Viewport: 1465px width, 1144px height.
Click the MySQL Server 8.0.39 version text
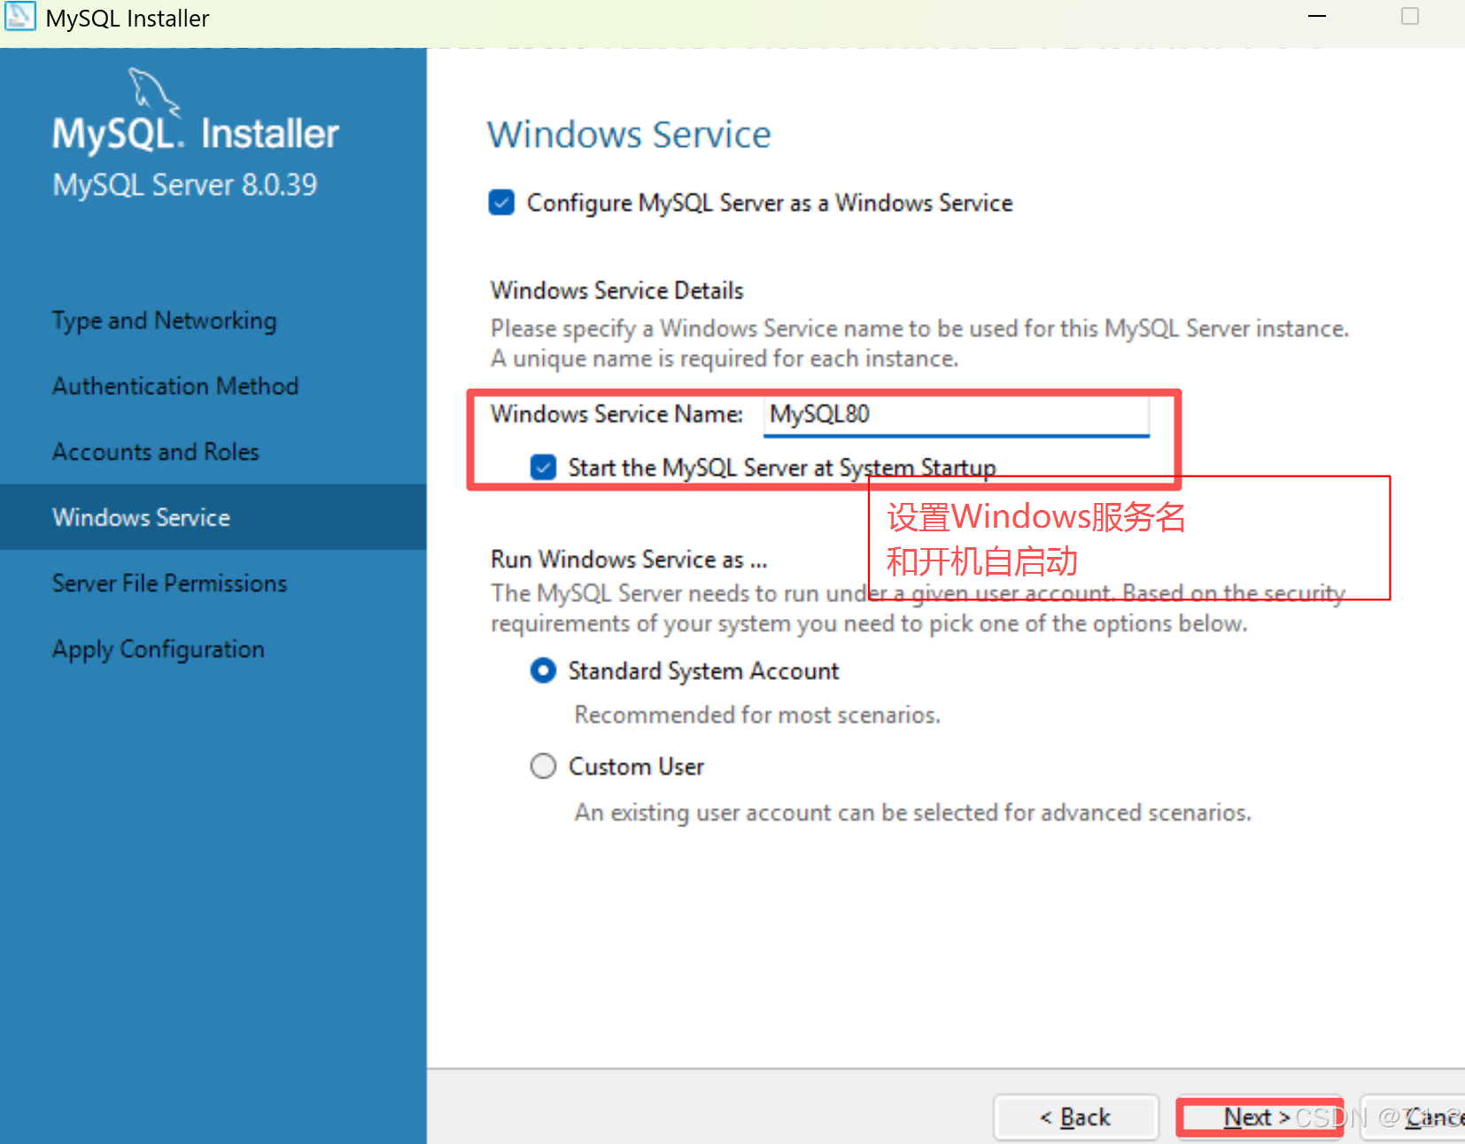tap(184, 184)
